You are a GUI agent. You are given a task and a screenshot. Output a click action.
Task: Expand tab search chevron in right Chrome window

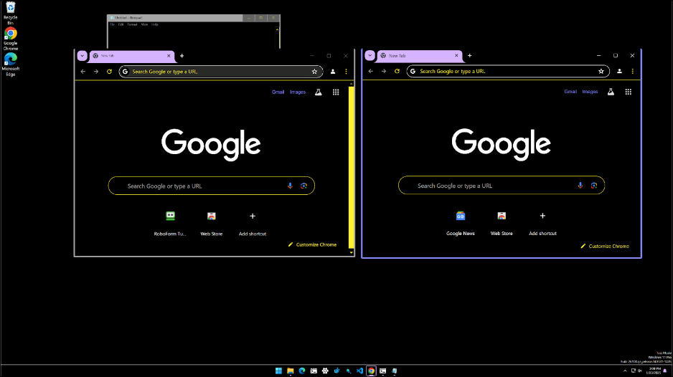pos(370,55)
